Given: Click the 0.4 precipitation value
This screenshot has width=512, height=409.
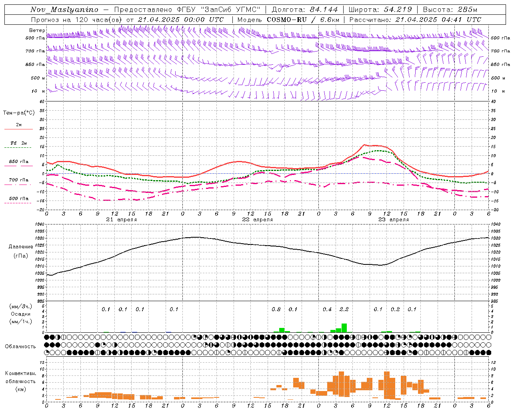Looking at the screenshot, I should 327,310.
